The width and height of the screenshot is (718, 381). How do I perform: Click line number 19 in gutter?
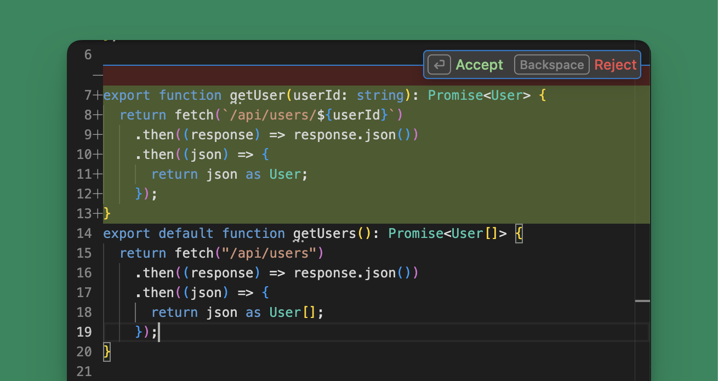(84, 332)
